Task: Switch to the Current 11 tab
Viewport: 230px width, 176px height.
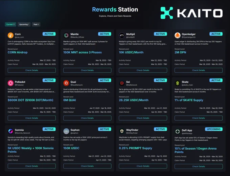Action: (10, 24)
